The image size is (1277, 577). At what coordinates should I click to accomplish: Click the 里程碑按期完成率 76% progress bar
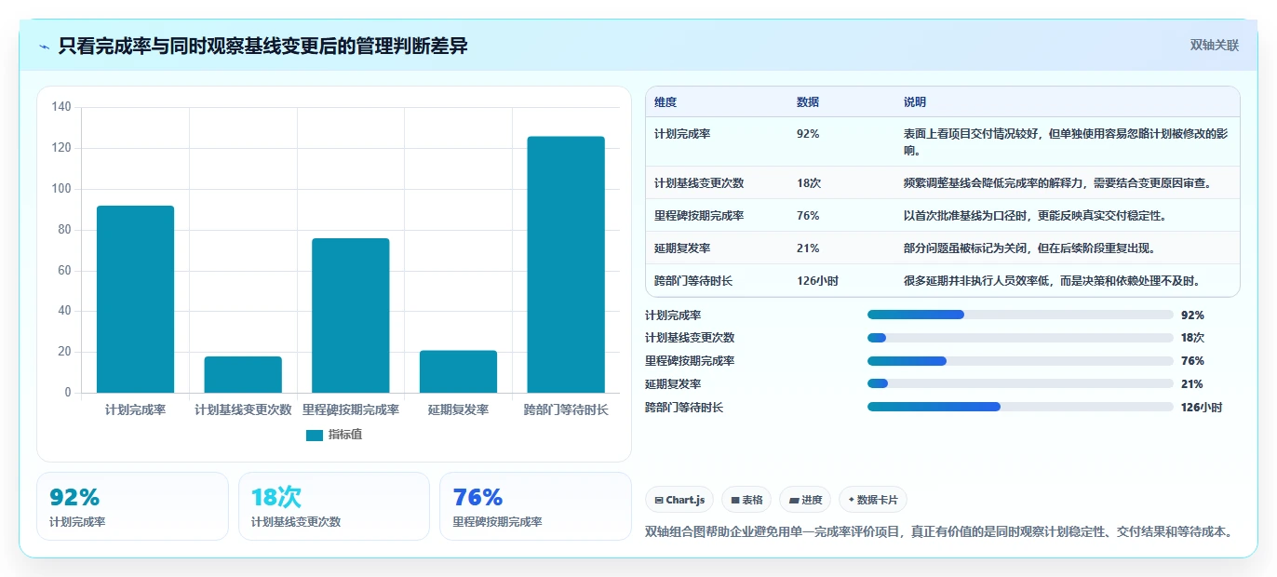click(1020, 361)
